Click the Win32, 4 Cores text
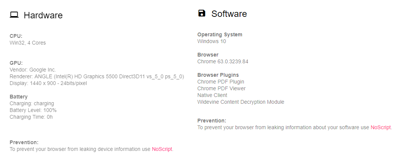The height and width of the screenshot is (164, 398). (x=28, y=43)
